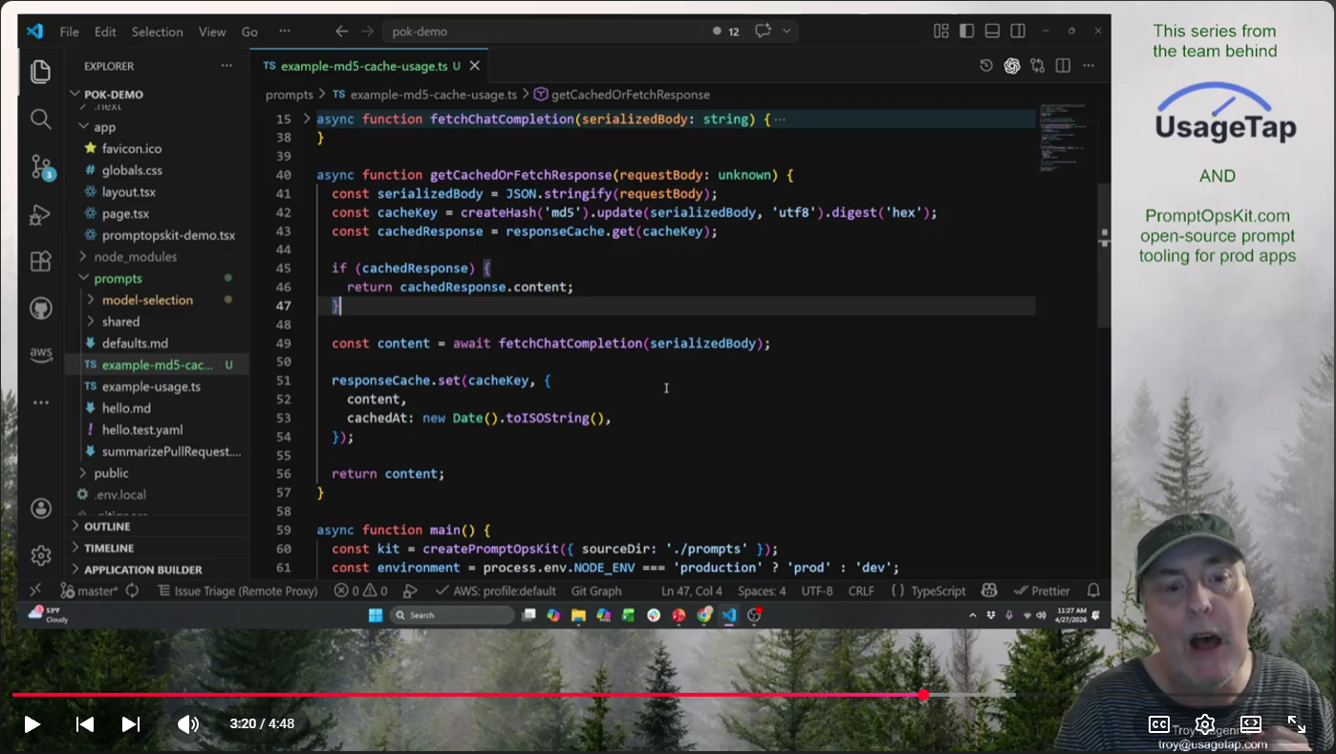Open the File menu
Image resolution: width=1336 pixels, height=754 pixels.
pos(70,32)
